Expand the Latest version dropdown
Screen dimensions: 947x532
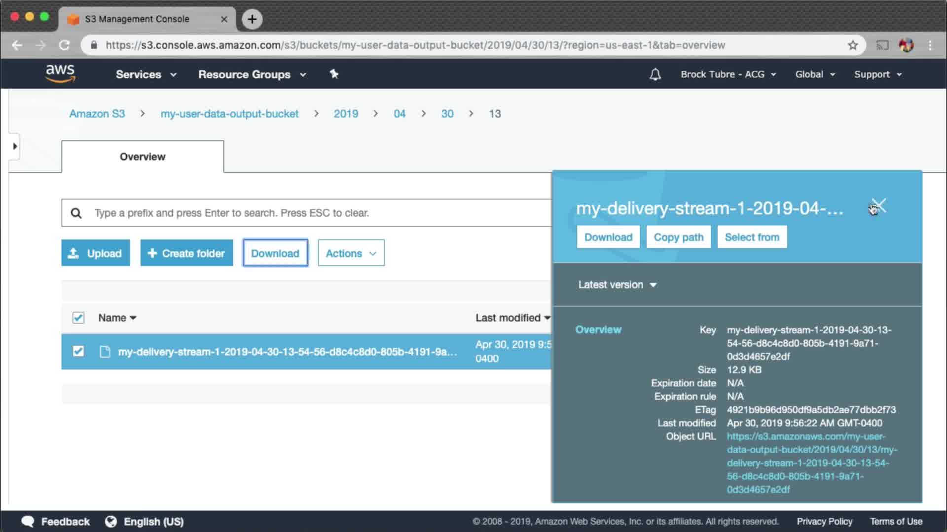(x=617, y=285)
